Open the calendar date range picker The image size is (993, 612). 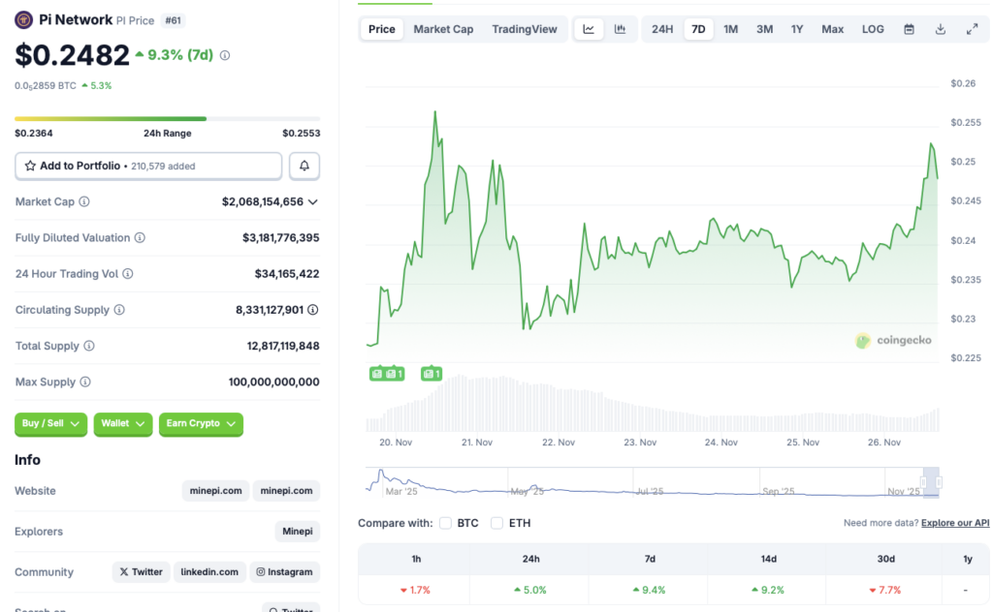click(x=909, y=29)
